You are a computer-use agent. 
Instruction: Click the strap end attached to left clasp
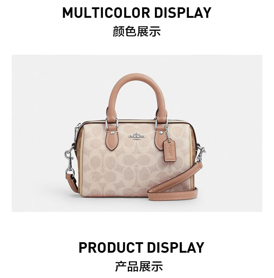coord(72,183)
